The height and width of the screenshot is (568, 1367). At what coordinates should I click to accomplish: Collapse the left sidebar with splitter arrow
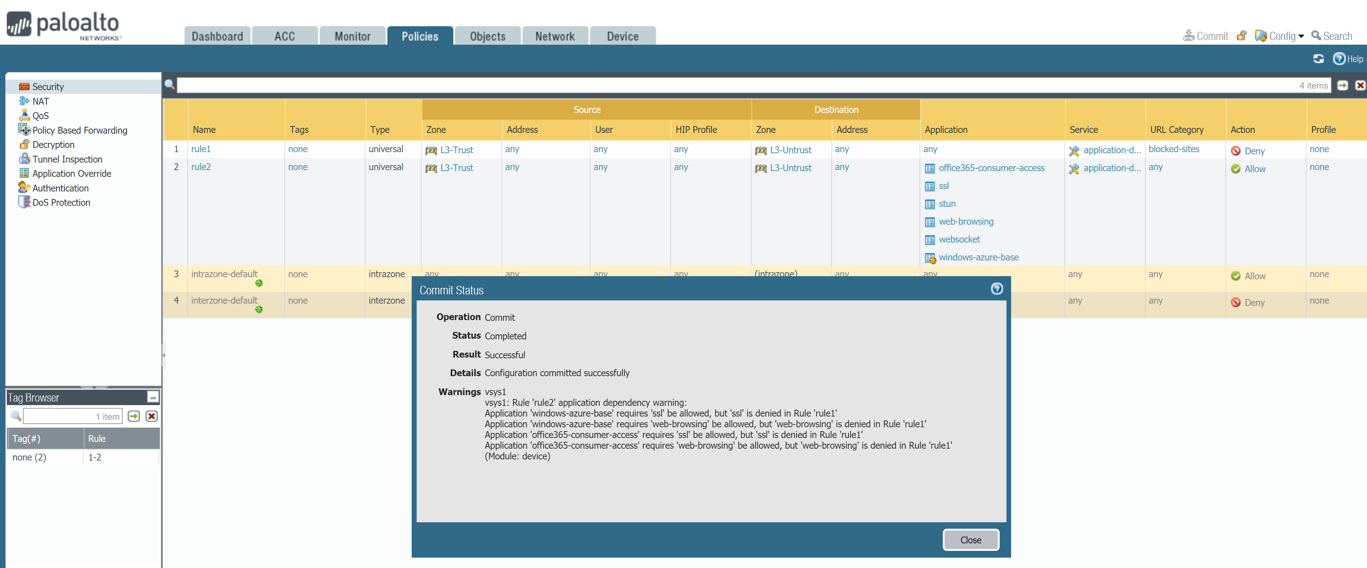[163, 355]
